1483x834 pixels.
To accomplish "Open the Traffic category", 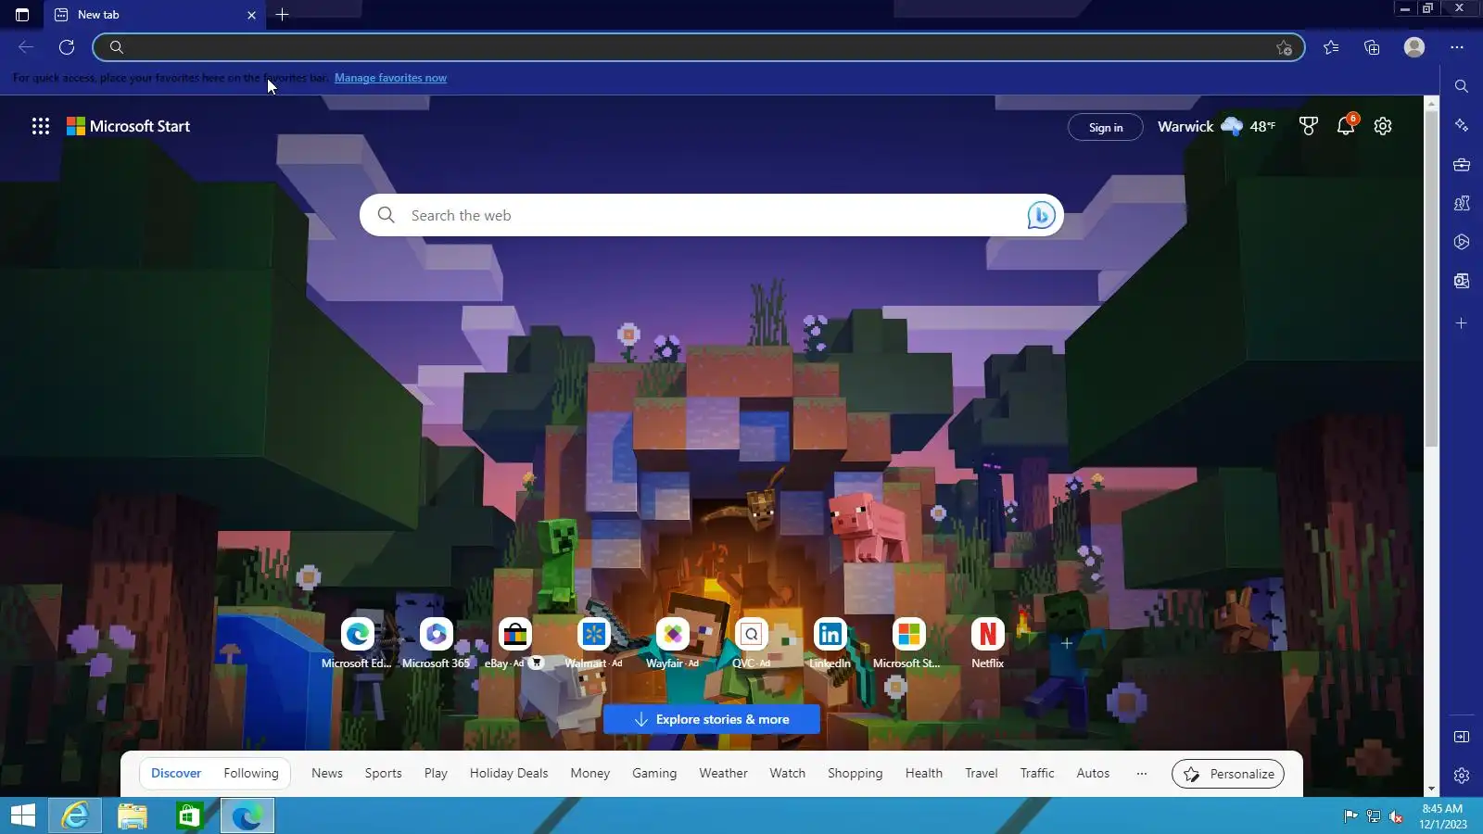I will click(1037, 773).
